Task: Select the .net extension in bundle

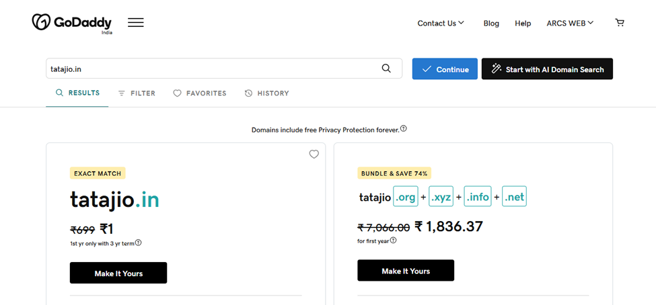Action: point(514,196)
